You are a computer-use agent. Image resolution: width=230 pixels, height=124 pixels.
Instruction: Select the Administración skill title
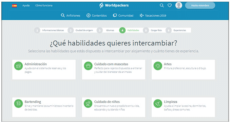(36, 64)
